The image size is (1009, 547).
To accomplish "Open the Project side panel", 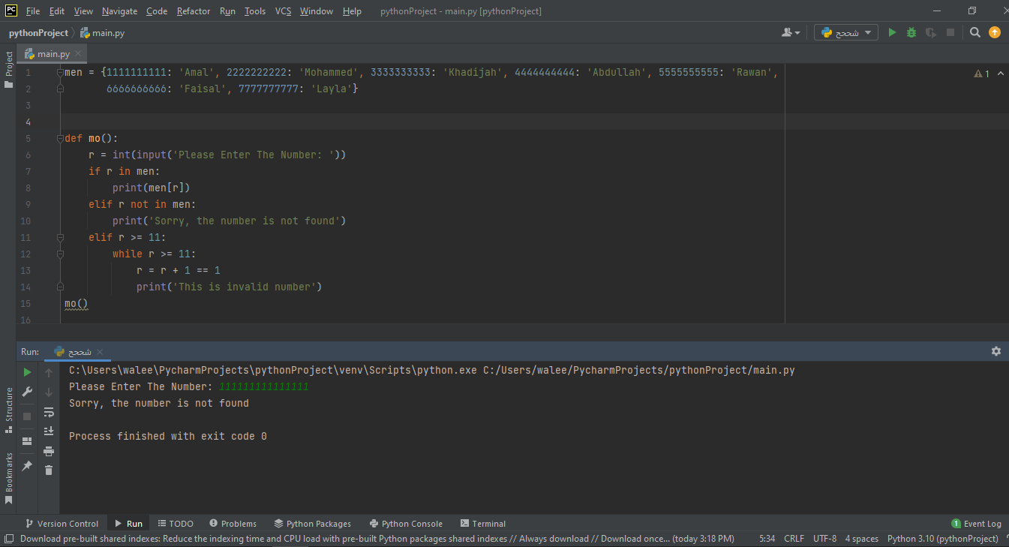I will point(8,70).
